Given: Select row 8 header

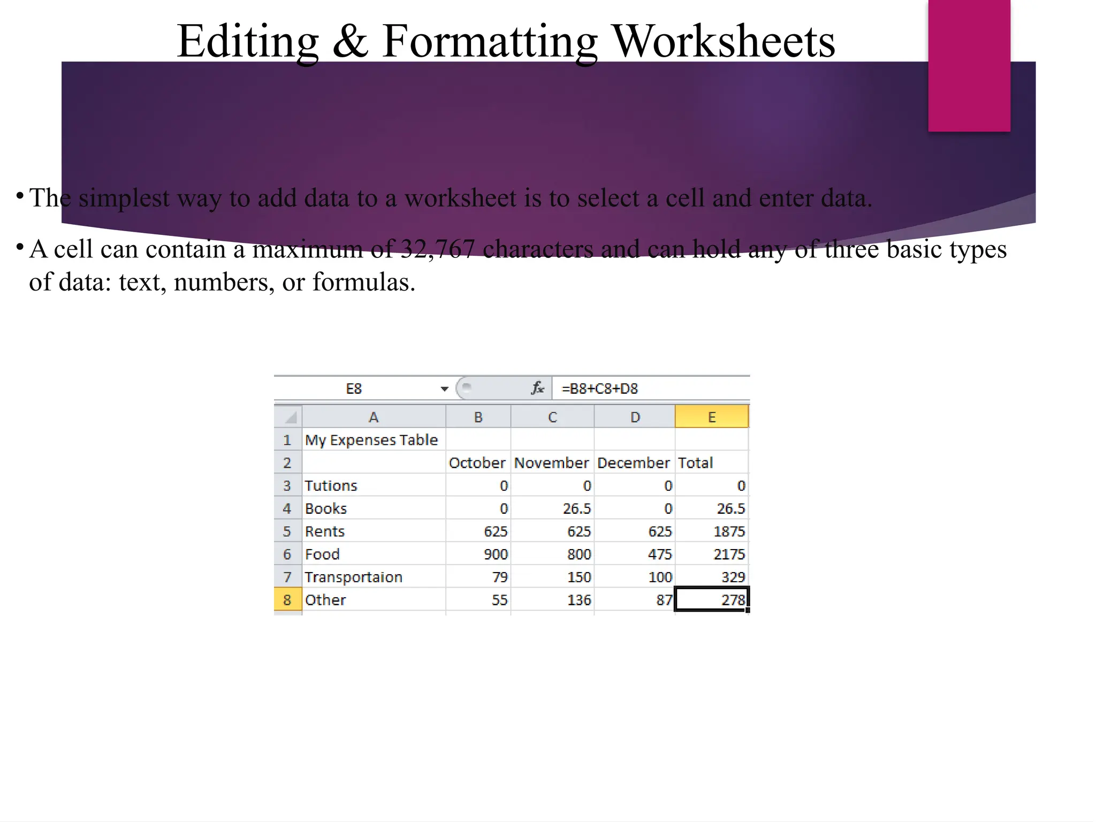Looking at the screenshot, I should (287, 600).
